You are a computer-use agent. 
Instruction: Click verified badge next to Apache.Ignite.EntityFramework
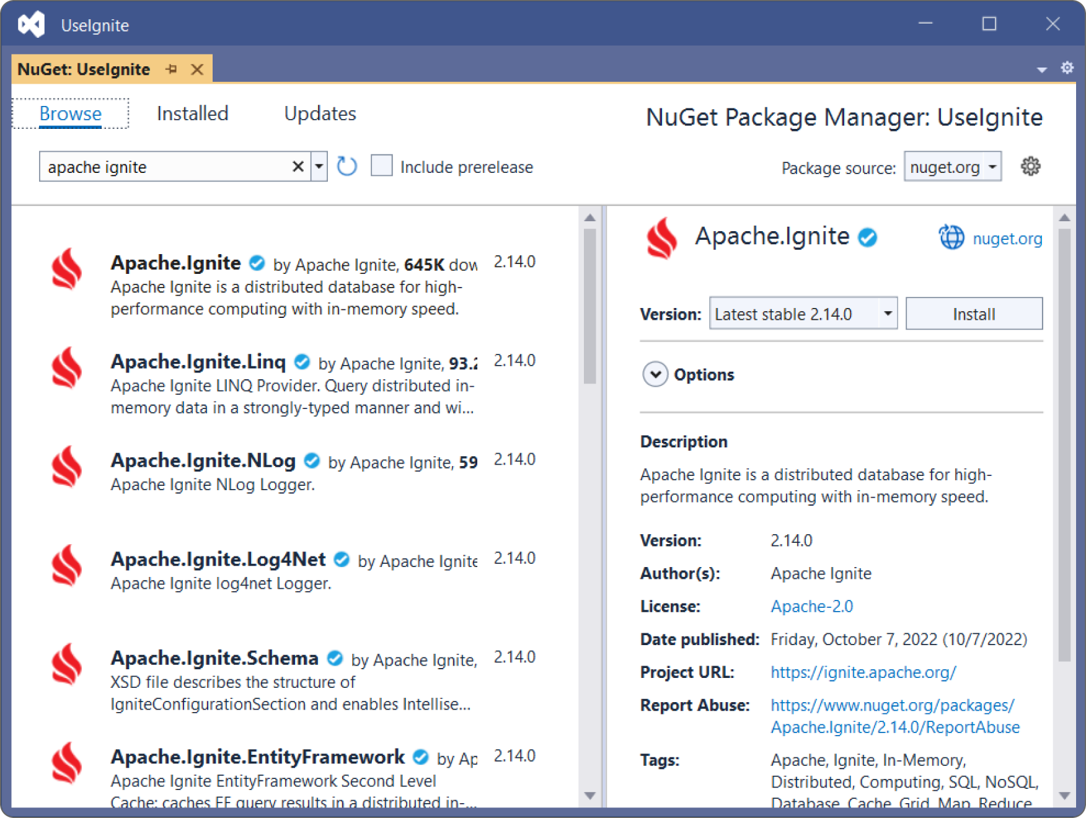point(421,757)
